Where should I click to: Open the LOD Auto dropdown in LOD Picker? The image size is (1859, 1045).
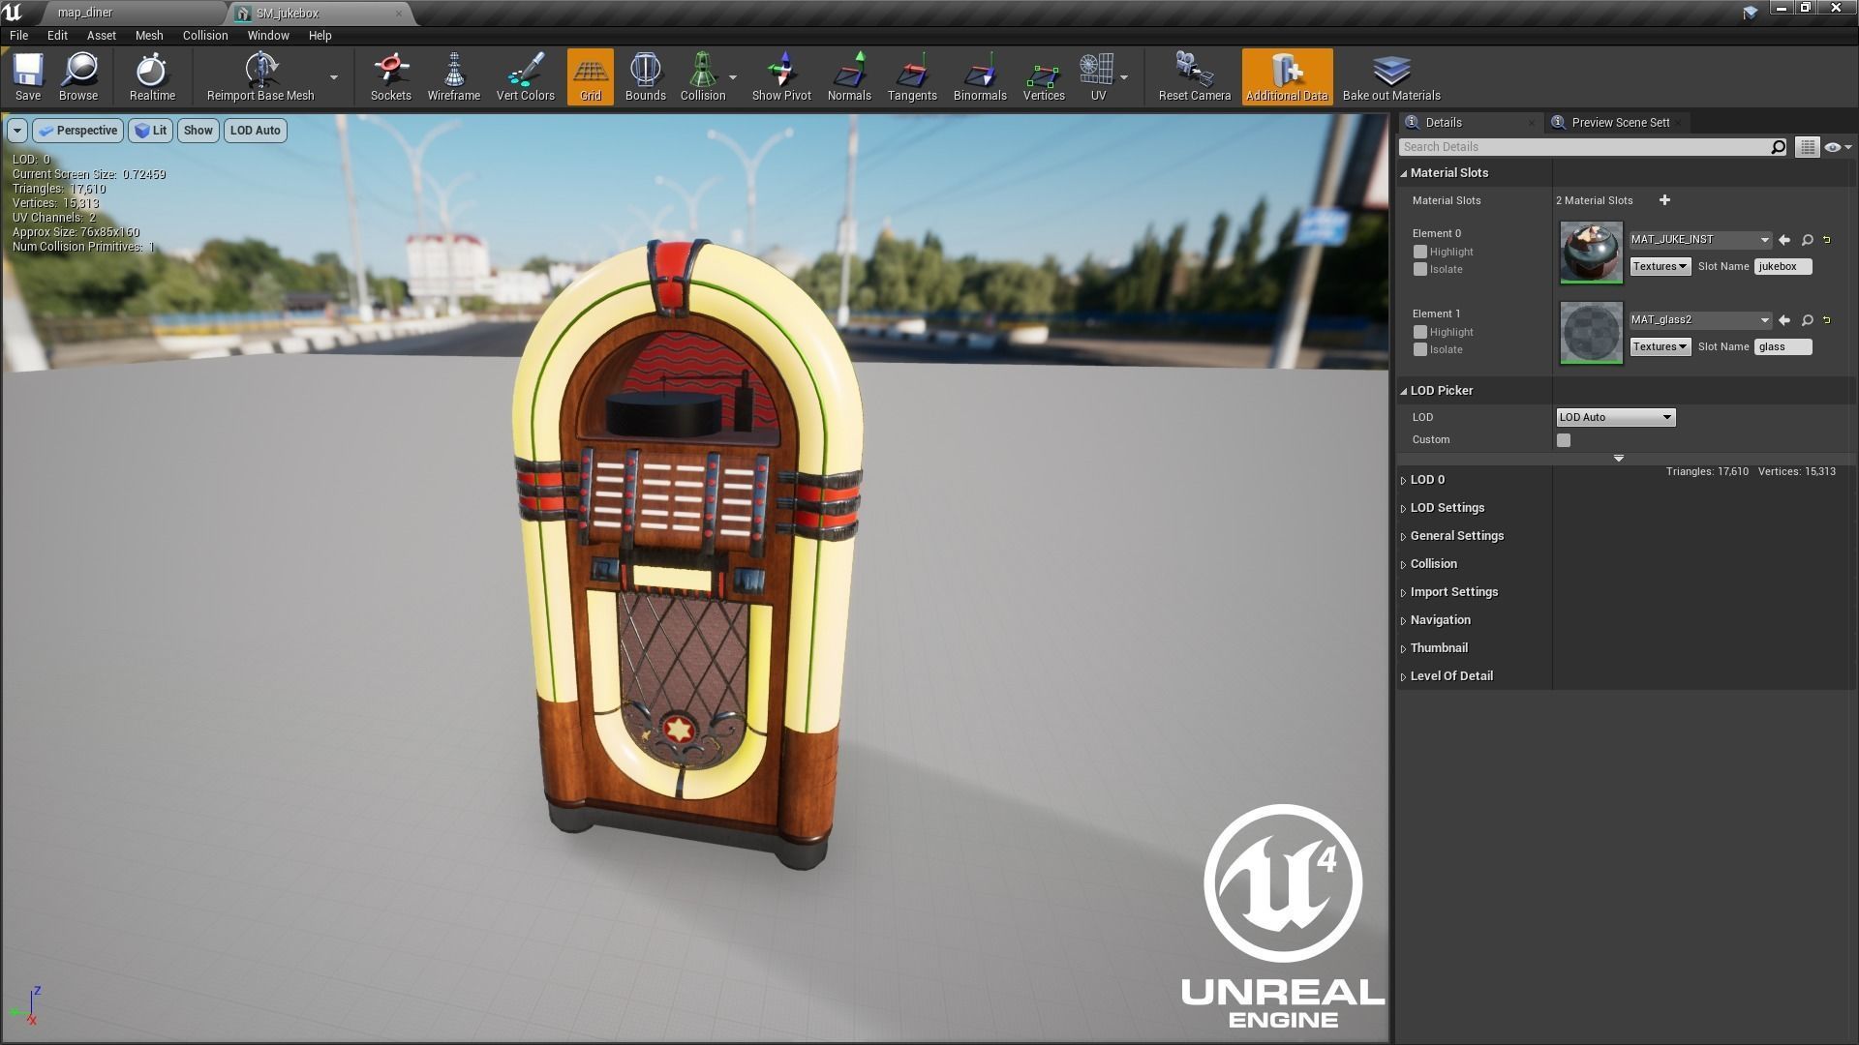[1615, 417]
